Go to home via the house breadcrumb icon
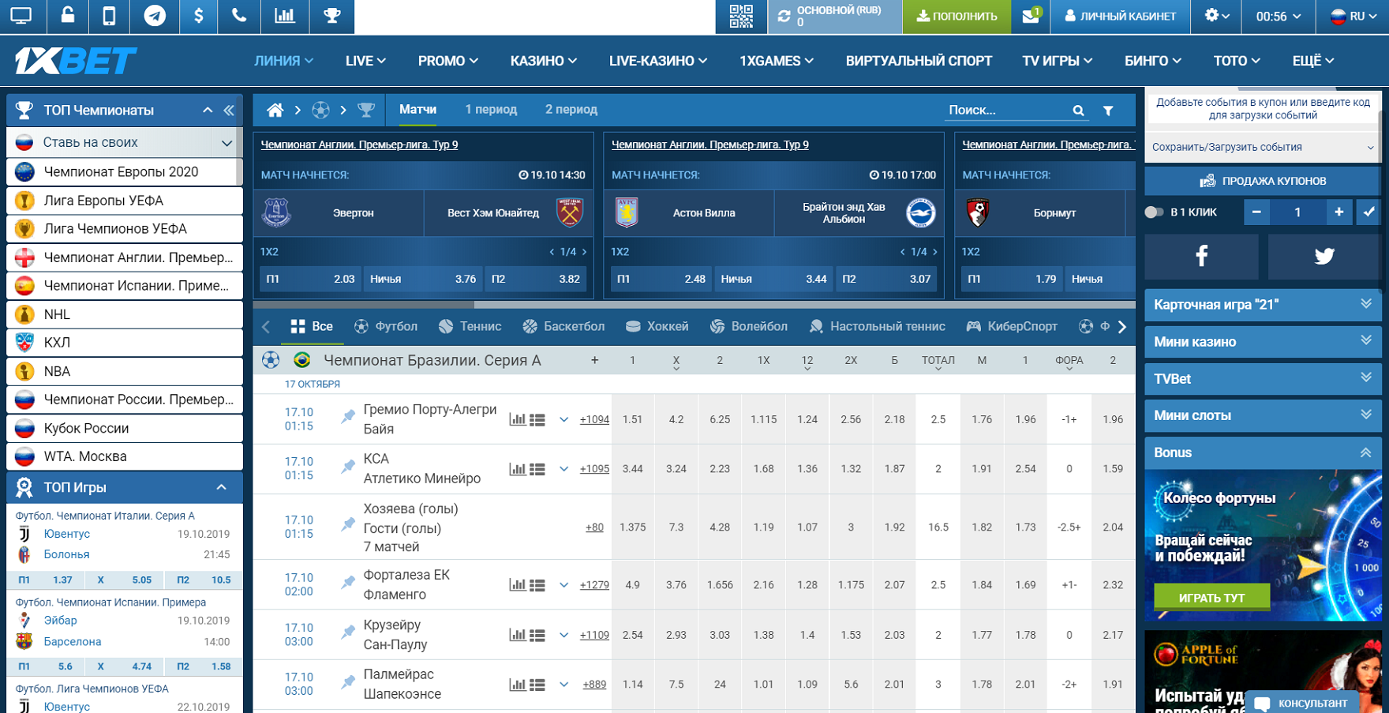This screenshot has width=1389, height=713. click(275, 110)
